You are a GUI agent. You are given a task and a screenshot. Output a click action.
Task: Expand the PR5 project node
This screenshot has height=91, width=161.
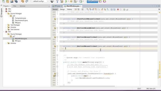point(4,9)
